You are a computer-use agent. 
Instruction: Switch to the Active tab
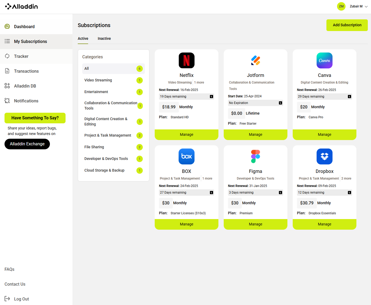click(83, 38)
